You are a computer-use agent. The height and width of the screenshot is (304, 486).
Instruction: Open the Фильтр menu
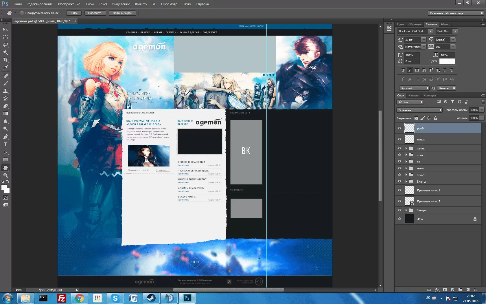141,4
